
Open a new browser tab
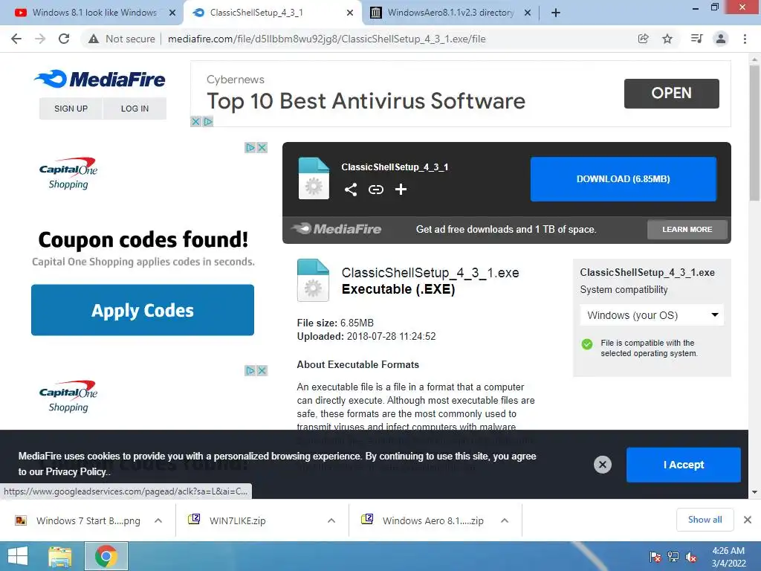(x=556, y=13)
